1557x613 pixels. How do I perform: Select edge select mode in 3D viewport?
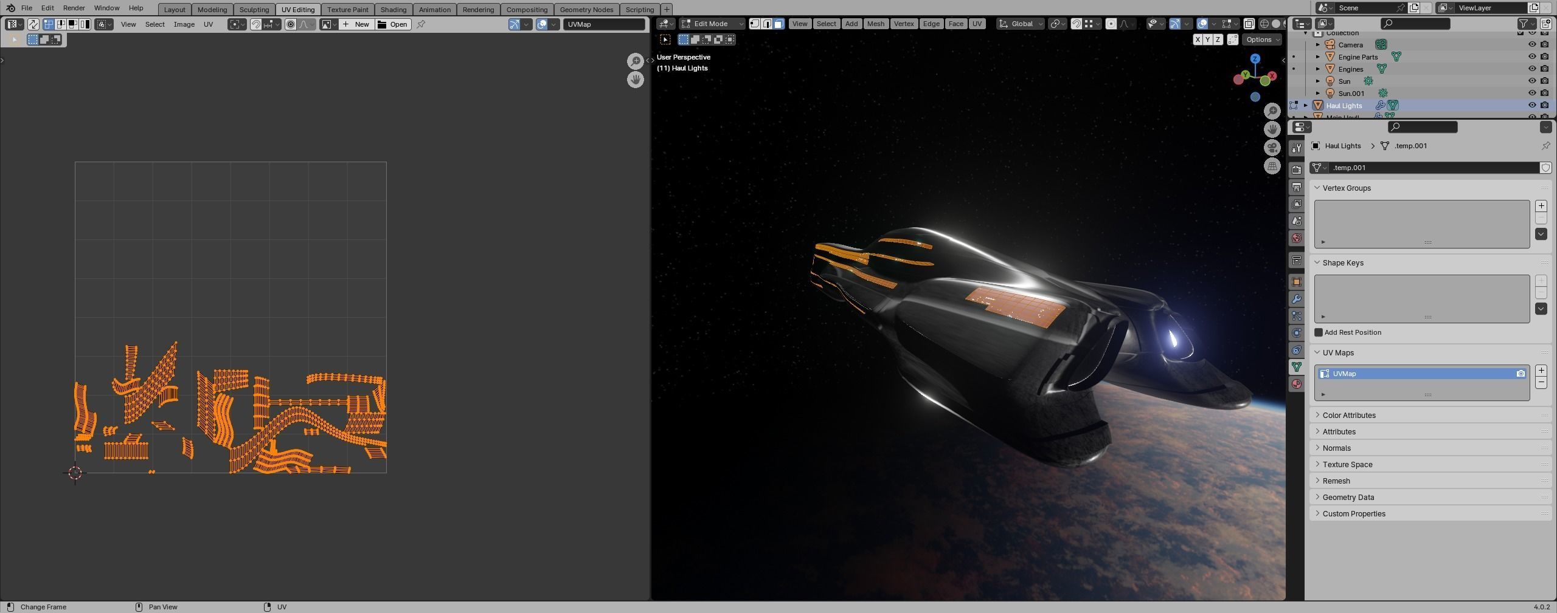[766, 24]
